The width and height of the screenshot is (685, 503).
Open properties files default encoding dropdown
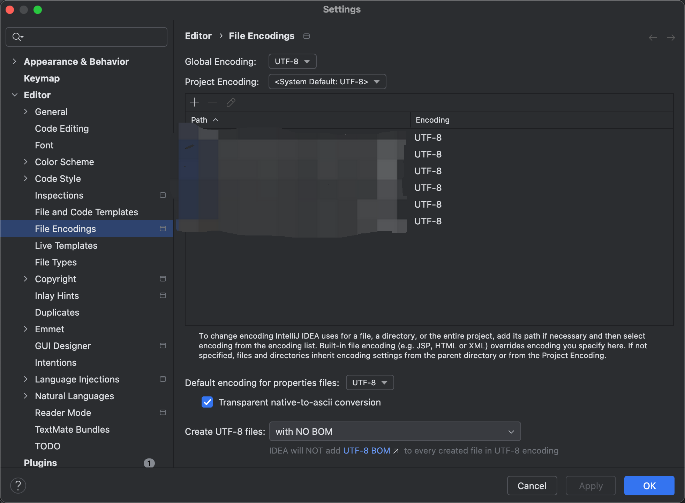[x=370, y=382]
